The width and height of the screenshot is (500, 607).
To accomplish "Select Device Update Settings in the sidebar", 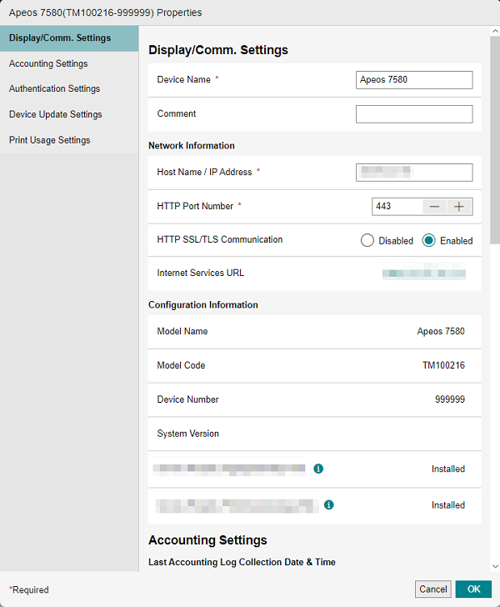I will click(69, 114).
